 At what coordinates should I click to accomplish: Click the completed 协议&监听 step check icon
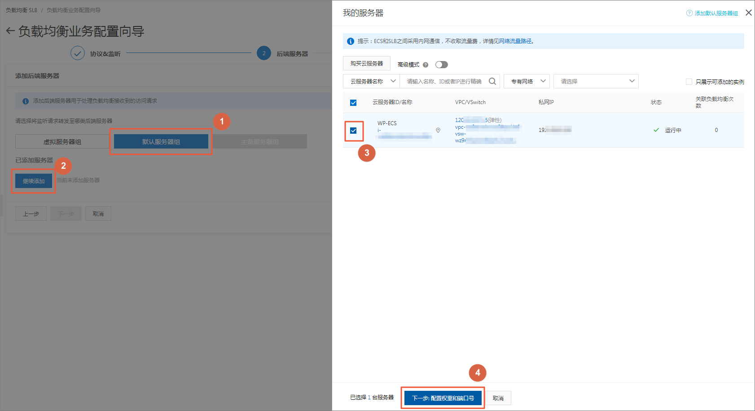coord(78,53)
